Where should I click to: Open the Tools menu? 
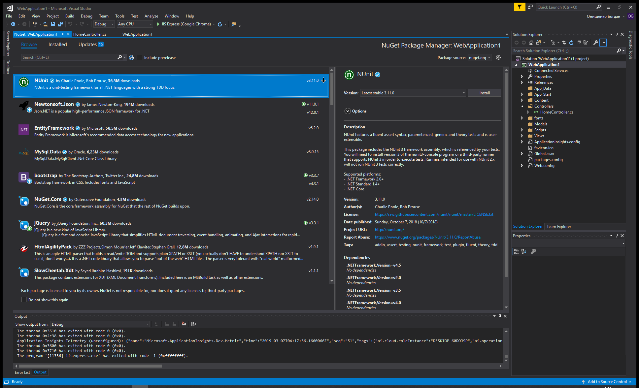tap(119, 16)
